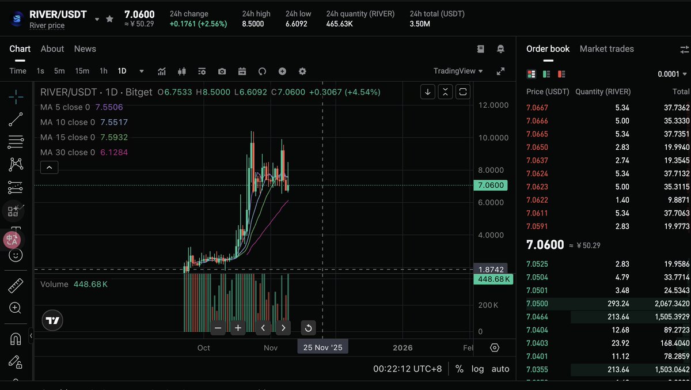
Task: Activate the magnet mode tool
Action: [x=16, y=339]
